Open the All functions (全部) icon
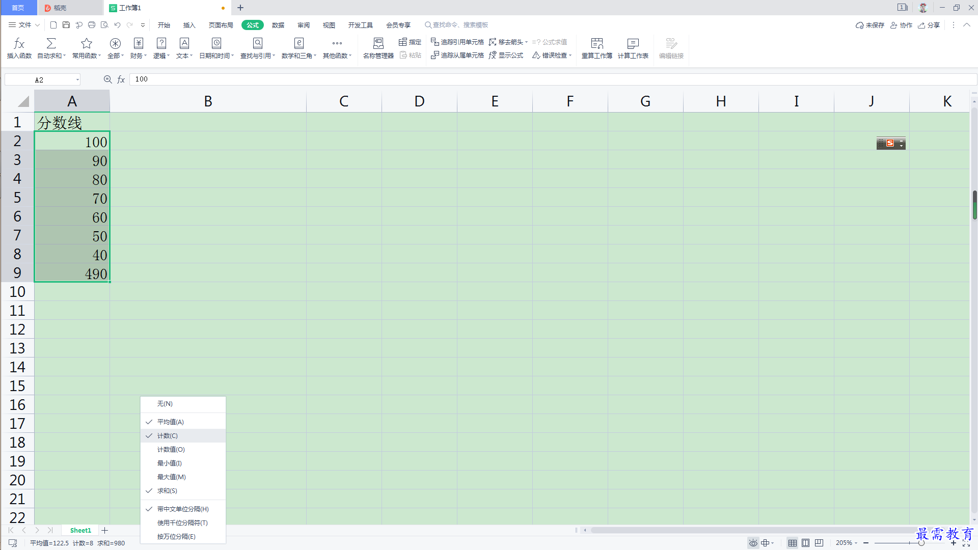 click(115, 43)
